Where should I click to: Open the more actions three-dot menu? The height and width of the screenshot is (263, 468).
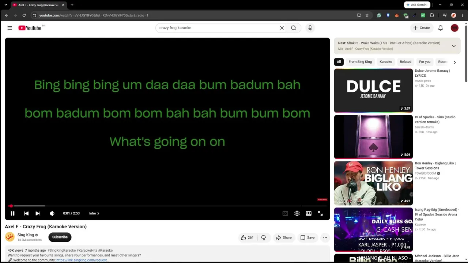point(325,237)
